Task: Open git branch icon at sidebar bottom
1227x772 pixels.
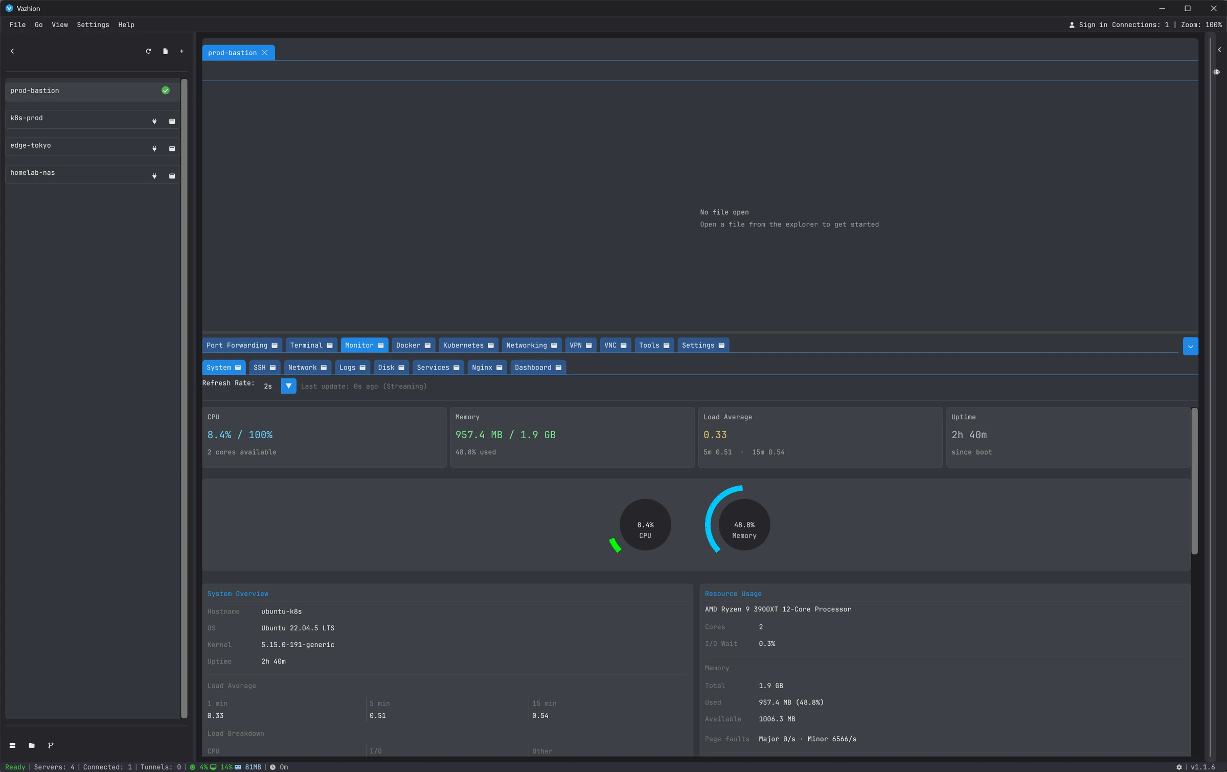Action: pos(51,745)
